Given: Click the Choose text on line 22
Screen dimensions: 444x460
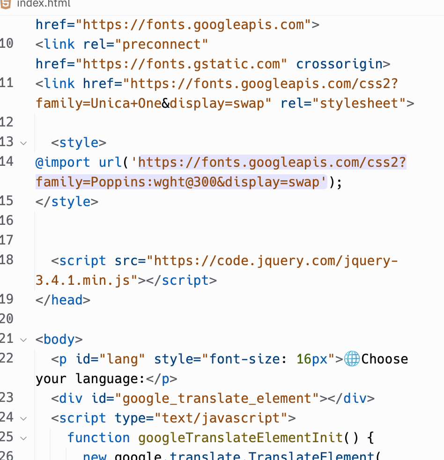Looking at the screenshot, I should 385,359.
